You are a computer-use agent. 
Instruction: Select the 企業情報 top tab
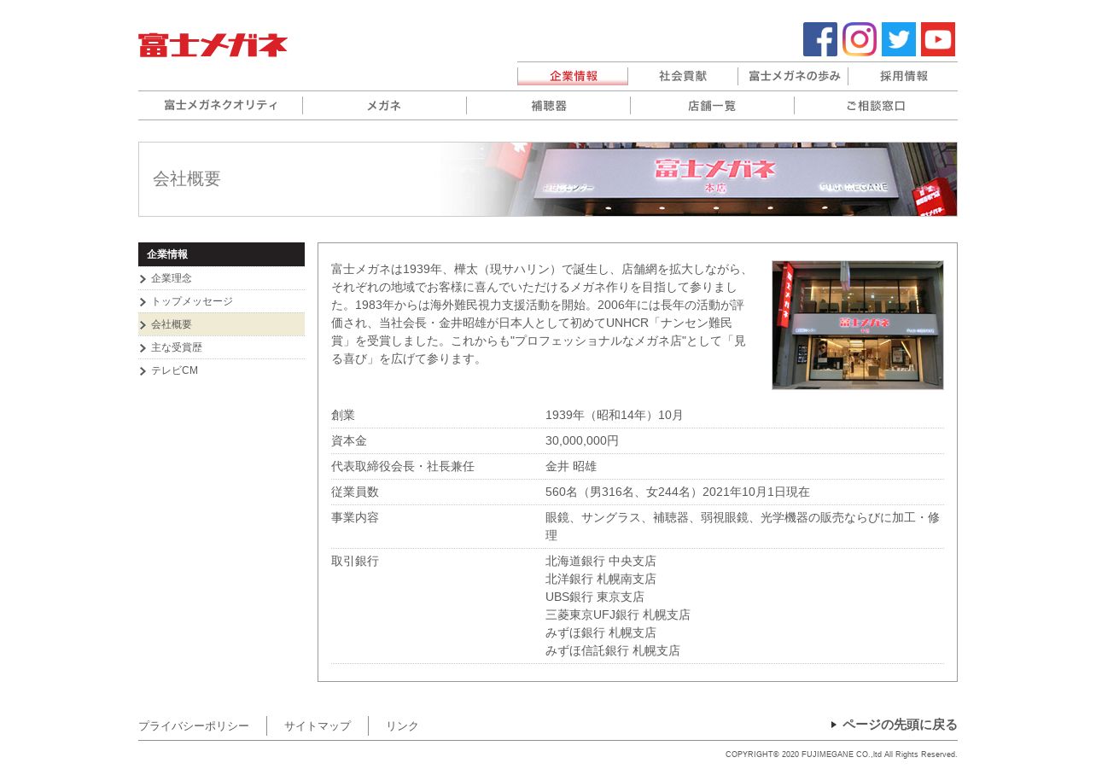coord(573,76)
